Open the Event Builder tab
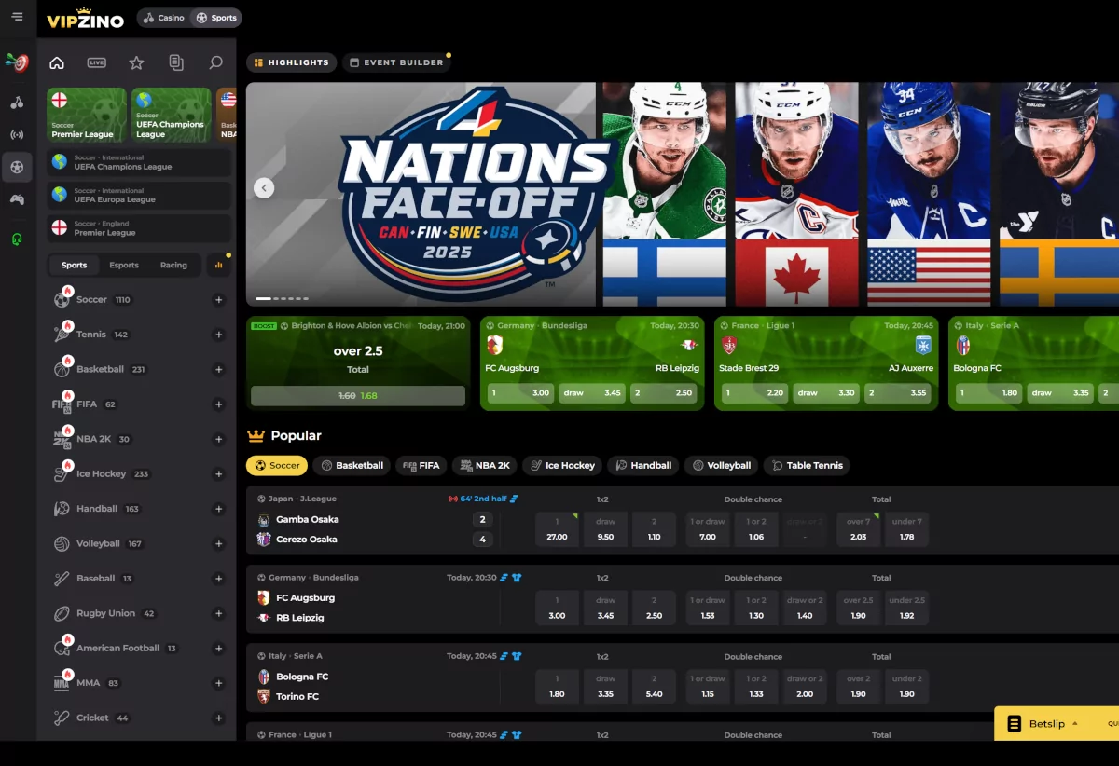This screenshot has width=1119, height=766. coord(394,62)
